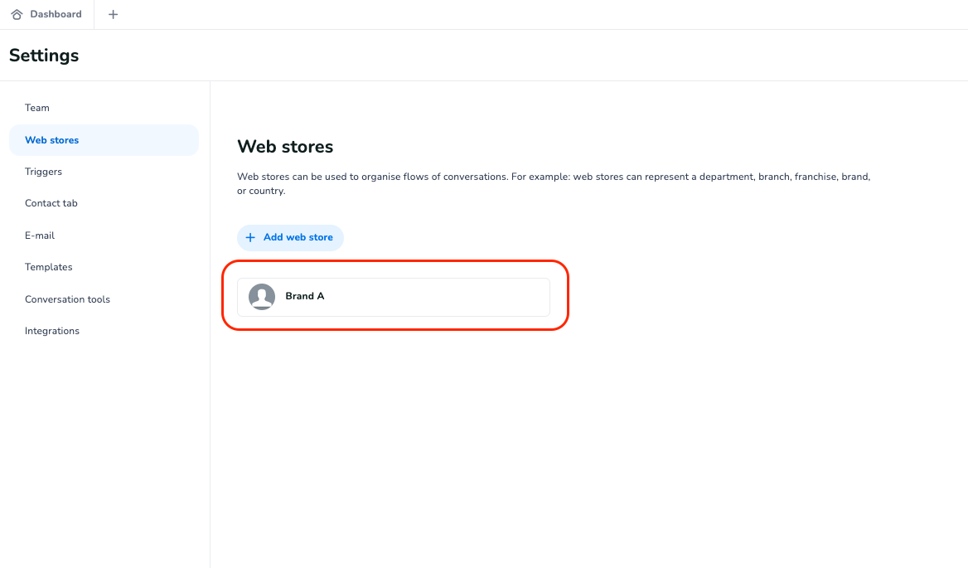Open the Team settings section

point(37,108)
